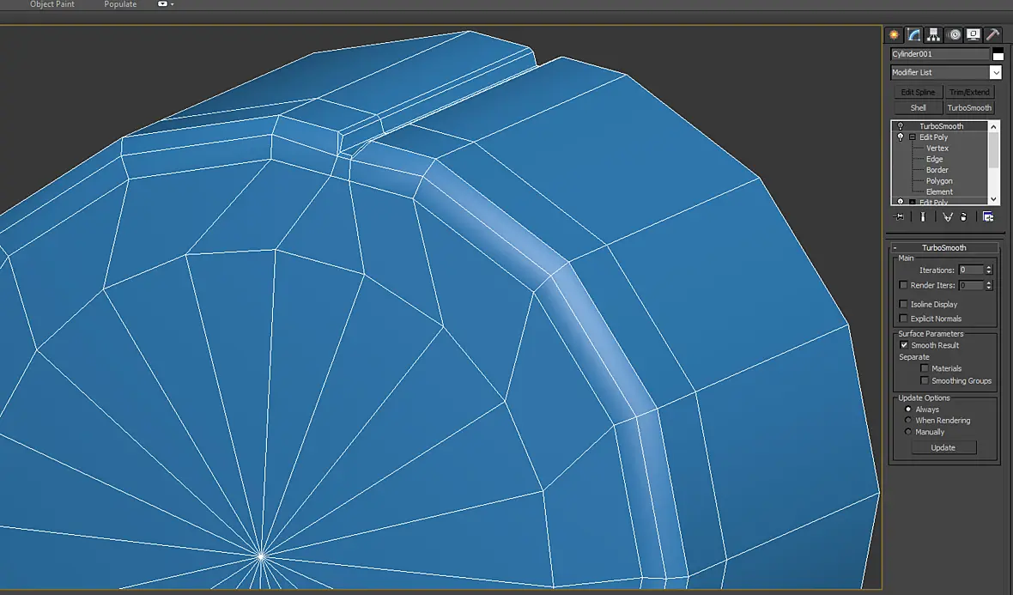Viewport: 1013px width, 595px height.
Task: Adjust Render Iters spinner arrows
Action: coord(988,285)
